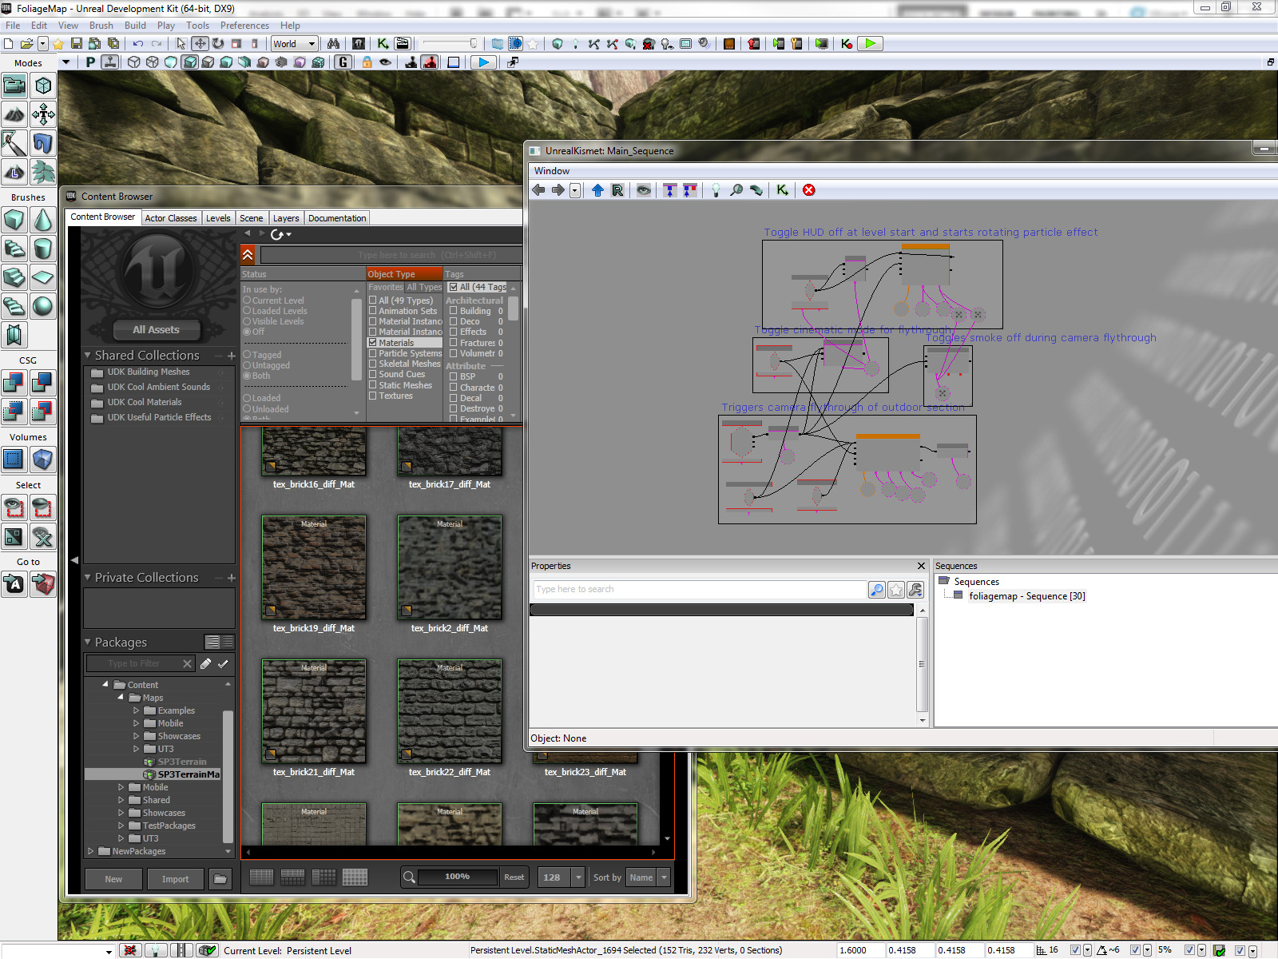This screenshot has height=959, width=1278.
Task: Play the level in editor viewport
Action: [x=483, y=62]
